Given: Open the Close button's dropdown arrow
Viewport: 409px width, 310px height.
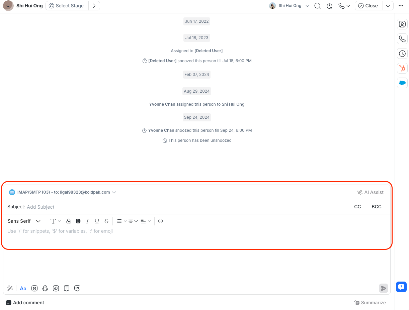Looking at the screenshot, I should 388,6.
